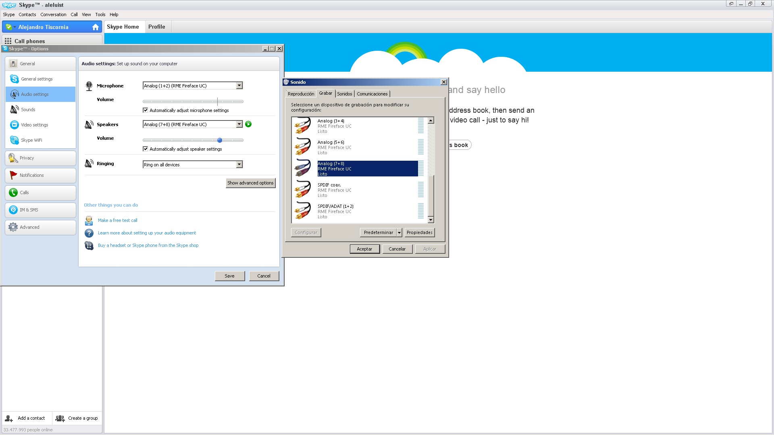This screenshot has height=435, width=774.
Task: Toggle automatically adjust speaker settings
Action: [x=146, y=149]
